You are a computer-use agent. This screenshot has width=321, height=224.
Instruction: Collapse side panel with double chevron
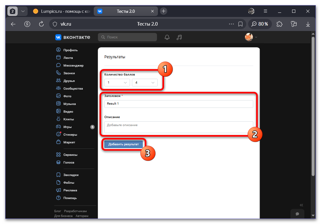coord(301,205)
